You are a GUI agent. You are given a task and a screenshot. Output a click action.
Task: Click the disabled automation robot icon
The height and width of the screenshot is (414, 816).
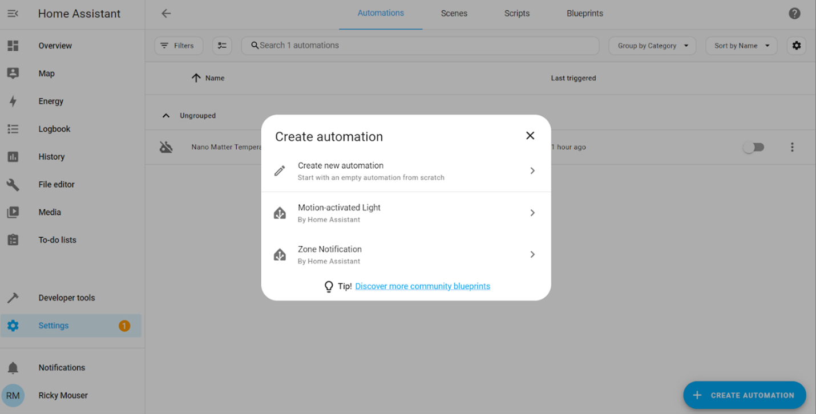tap(166, 147)
